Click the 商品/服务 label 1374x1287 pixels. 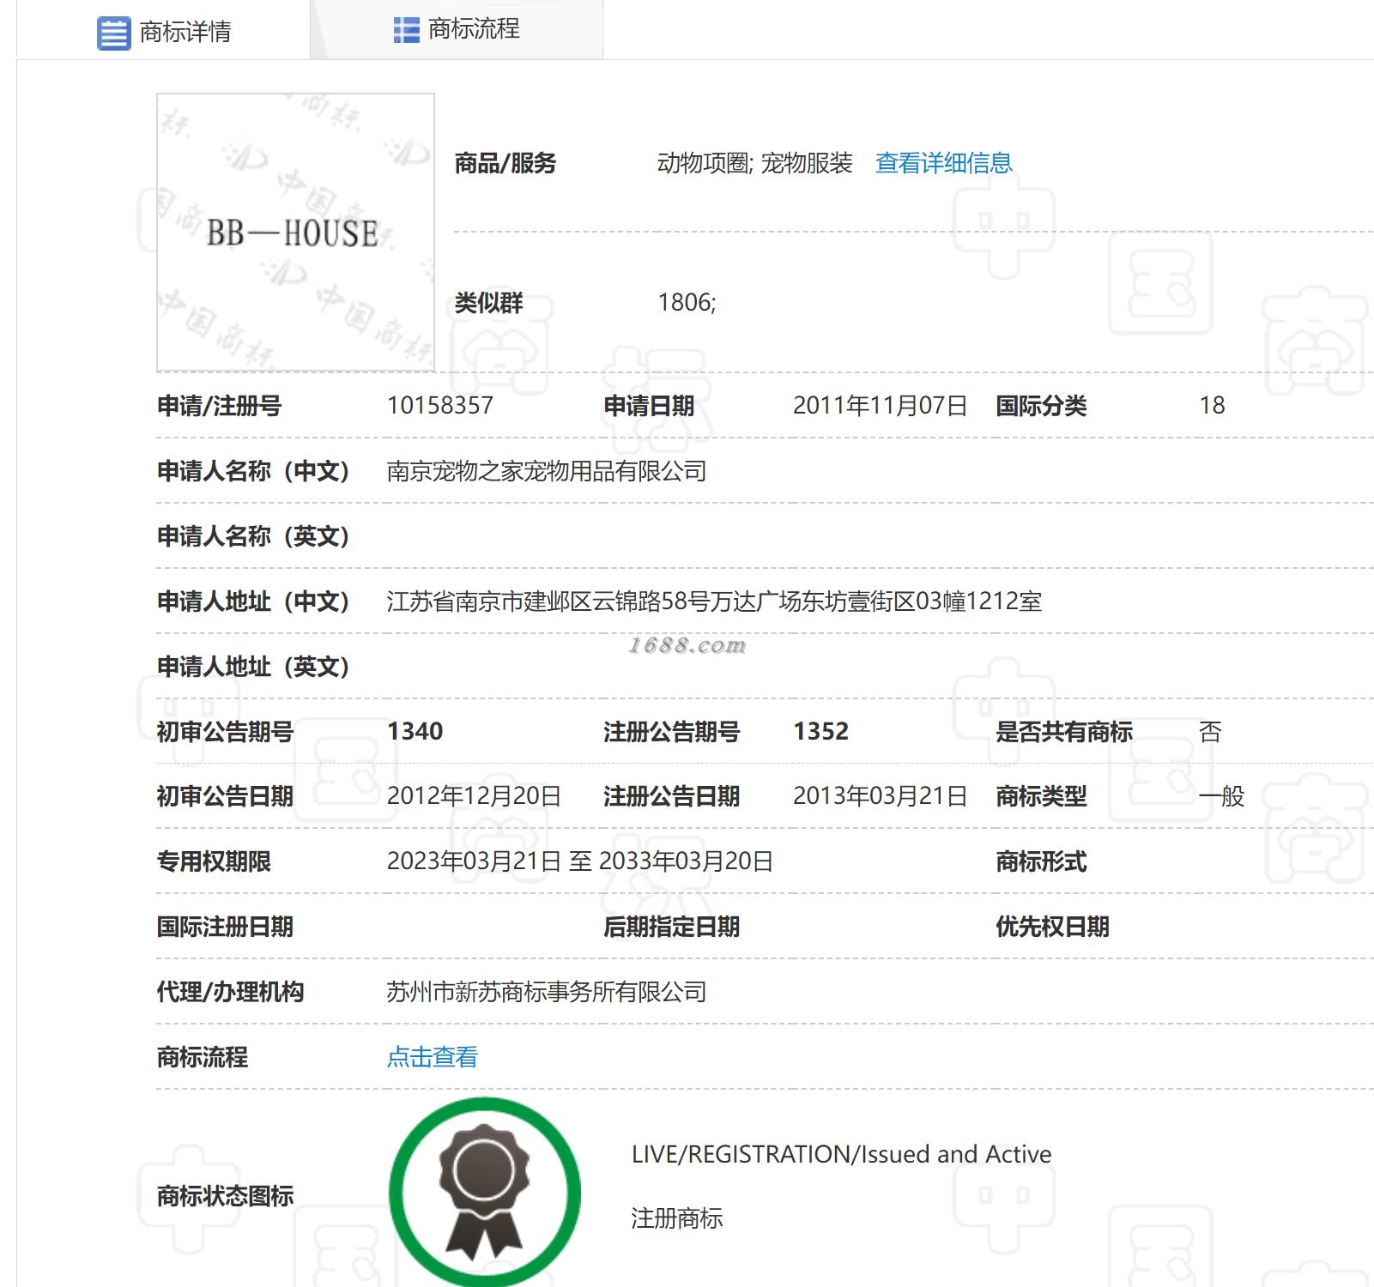coord(505,163)
